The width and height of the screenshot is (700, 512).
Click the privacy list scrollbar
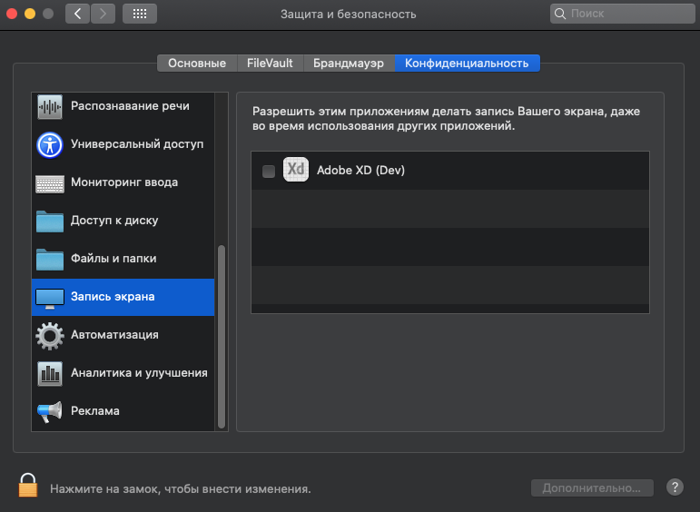(x=221, y=336)
